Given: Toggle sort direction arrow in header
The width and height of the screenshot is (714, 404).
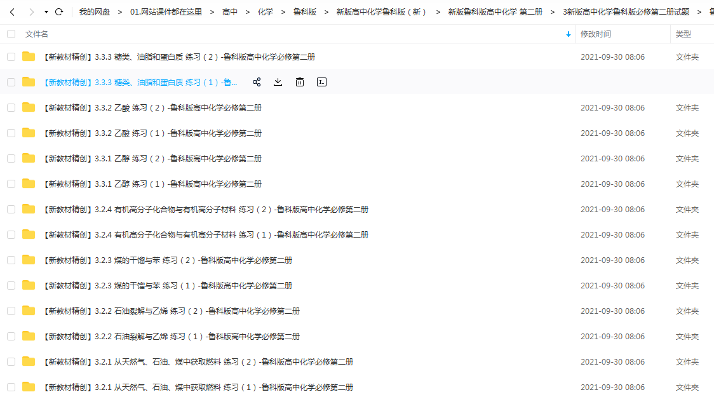Looking at the screenshot, I should [x=569, y=34].
